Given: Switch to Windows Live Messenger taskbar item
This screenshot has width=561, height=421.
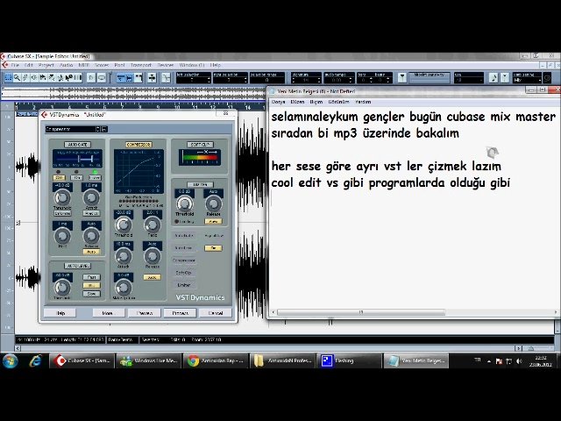Looking at the screenshot, I should coord(148,360).
